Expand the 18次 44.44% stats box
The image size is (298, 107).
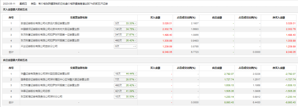tap(126, 74)
